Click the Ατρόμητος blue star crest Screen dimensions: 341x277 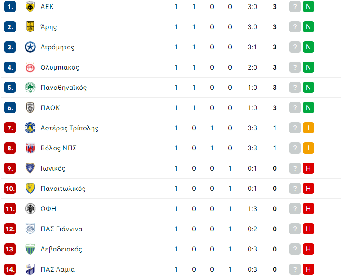[30, 47]
